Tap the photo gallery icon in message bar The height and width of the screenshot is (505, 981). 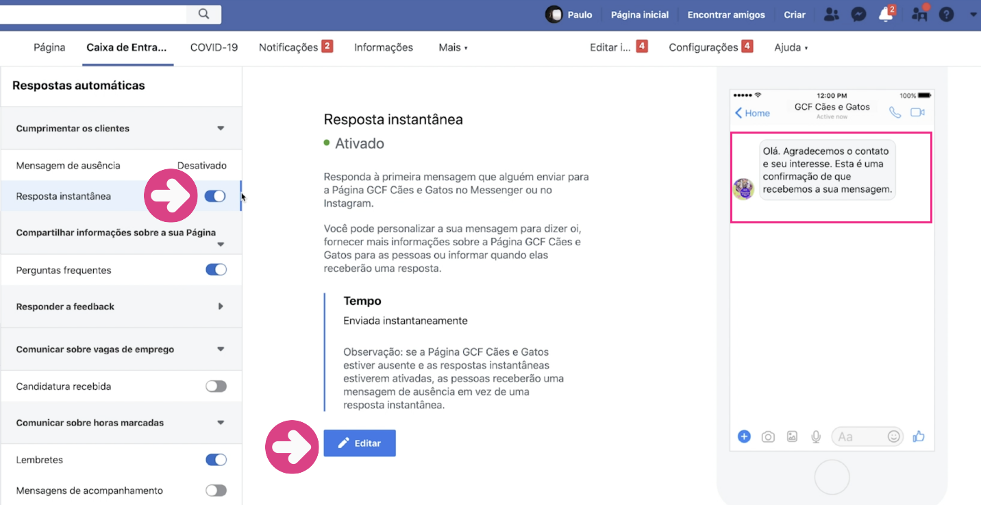coord(792,436)
